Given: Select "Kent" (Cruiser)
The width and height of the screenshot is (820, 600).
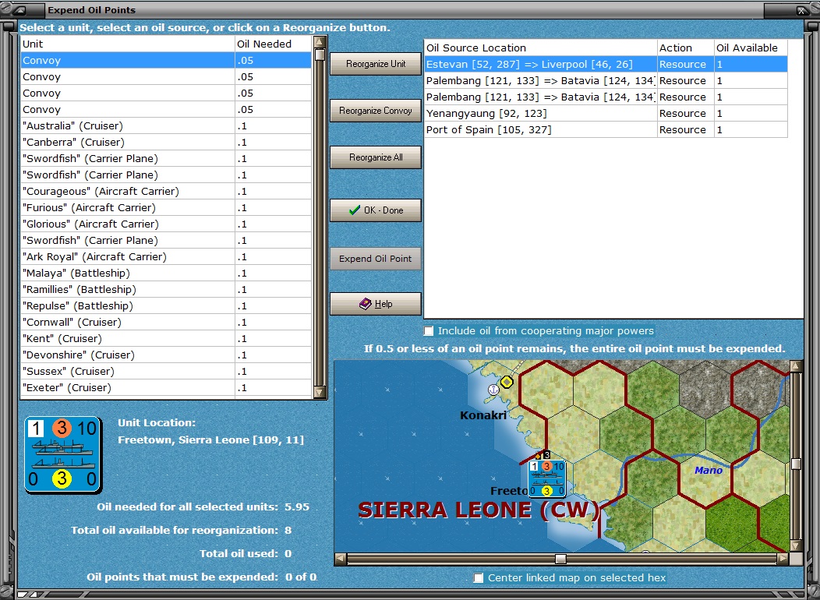Looking at the screenshot, I should coord(166,339).
